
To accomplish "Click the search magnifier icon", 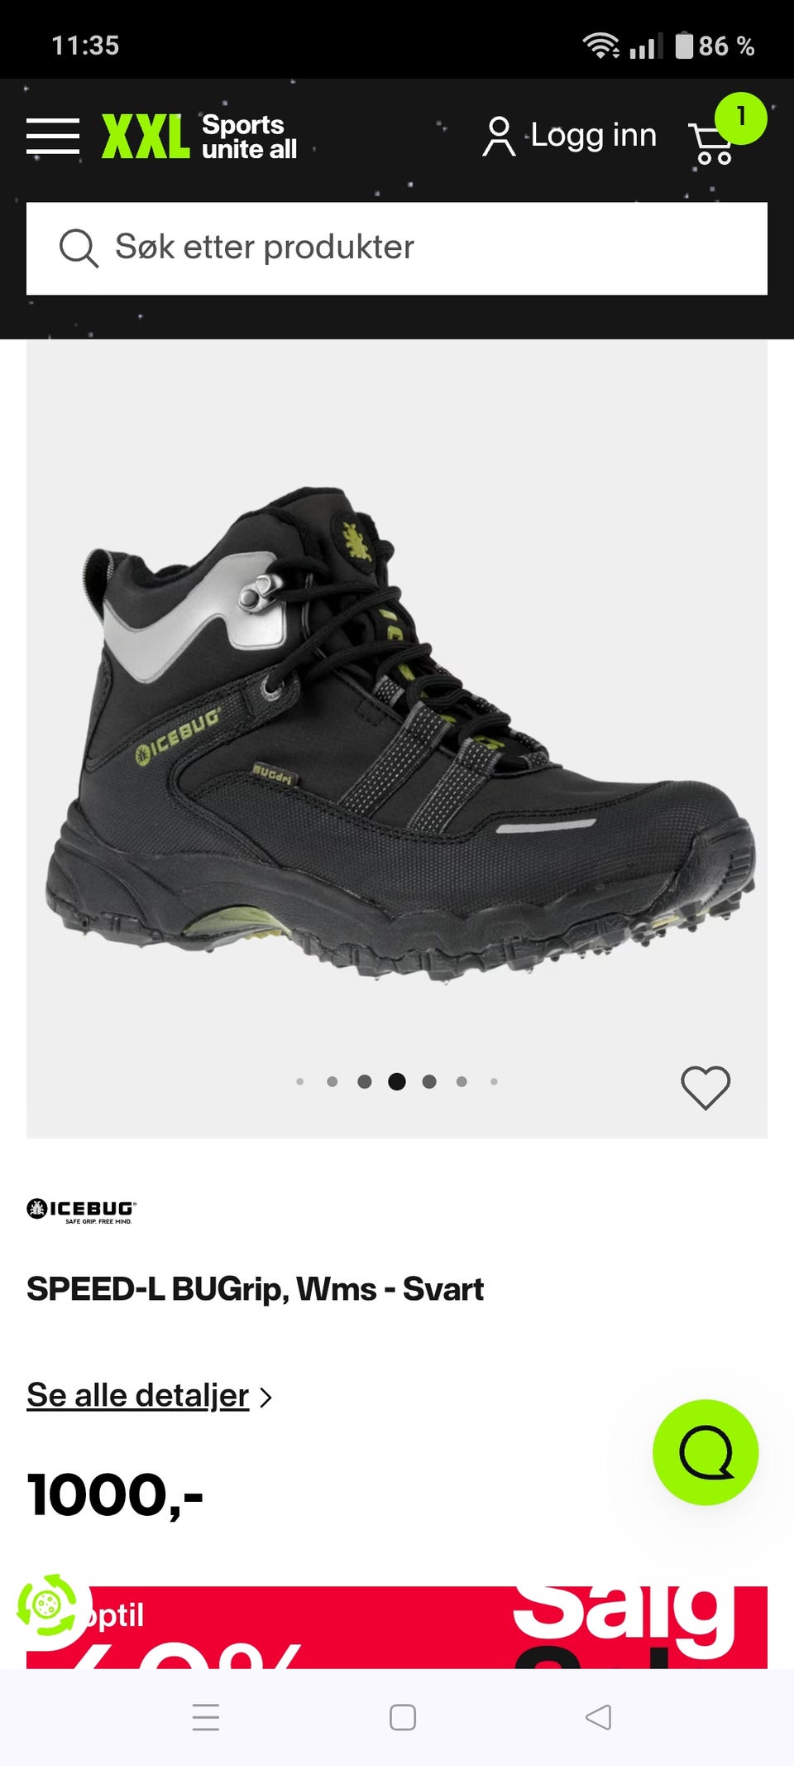I will (79, 248).
